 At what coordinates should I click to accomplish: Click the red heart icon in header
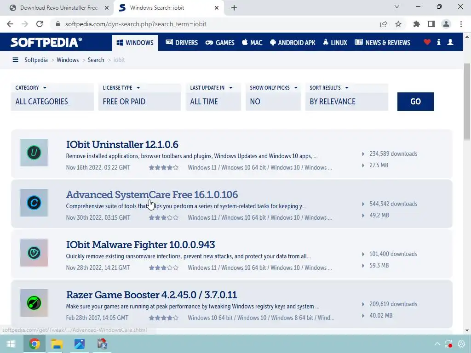[427, 42]
